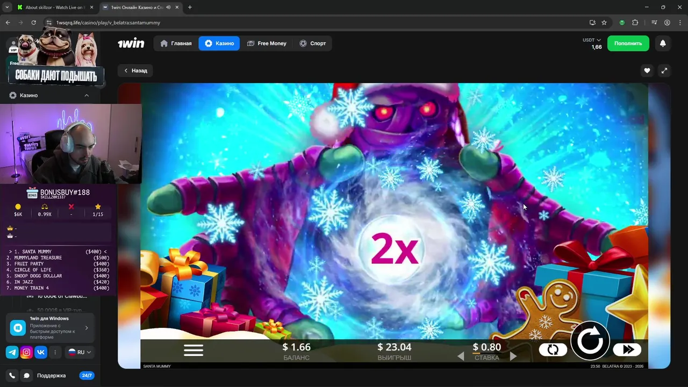Install the page as app icon
The height and width of the screenshot is (387, 688).
(592, 23)
